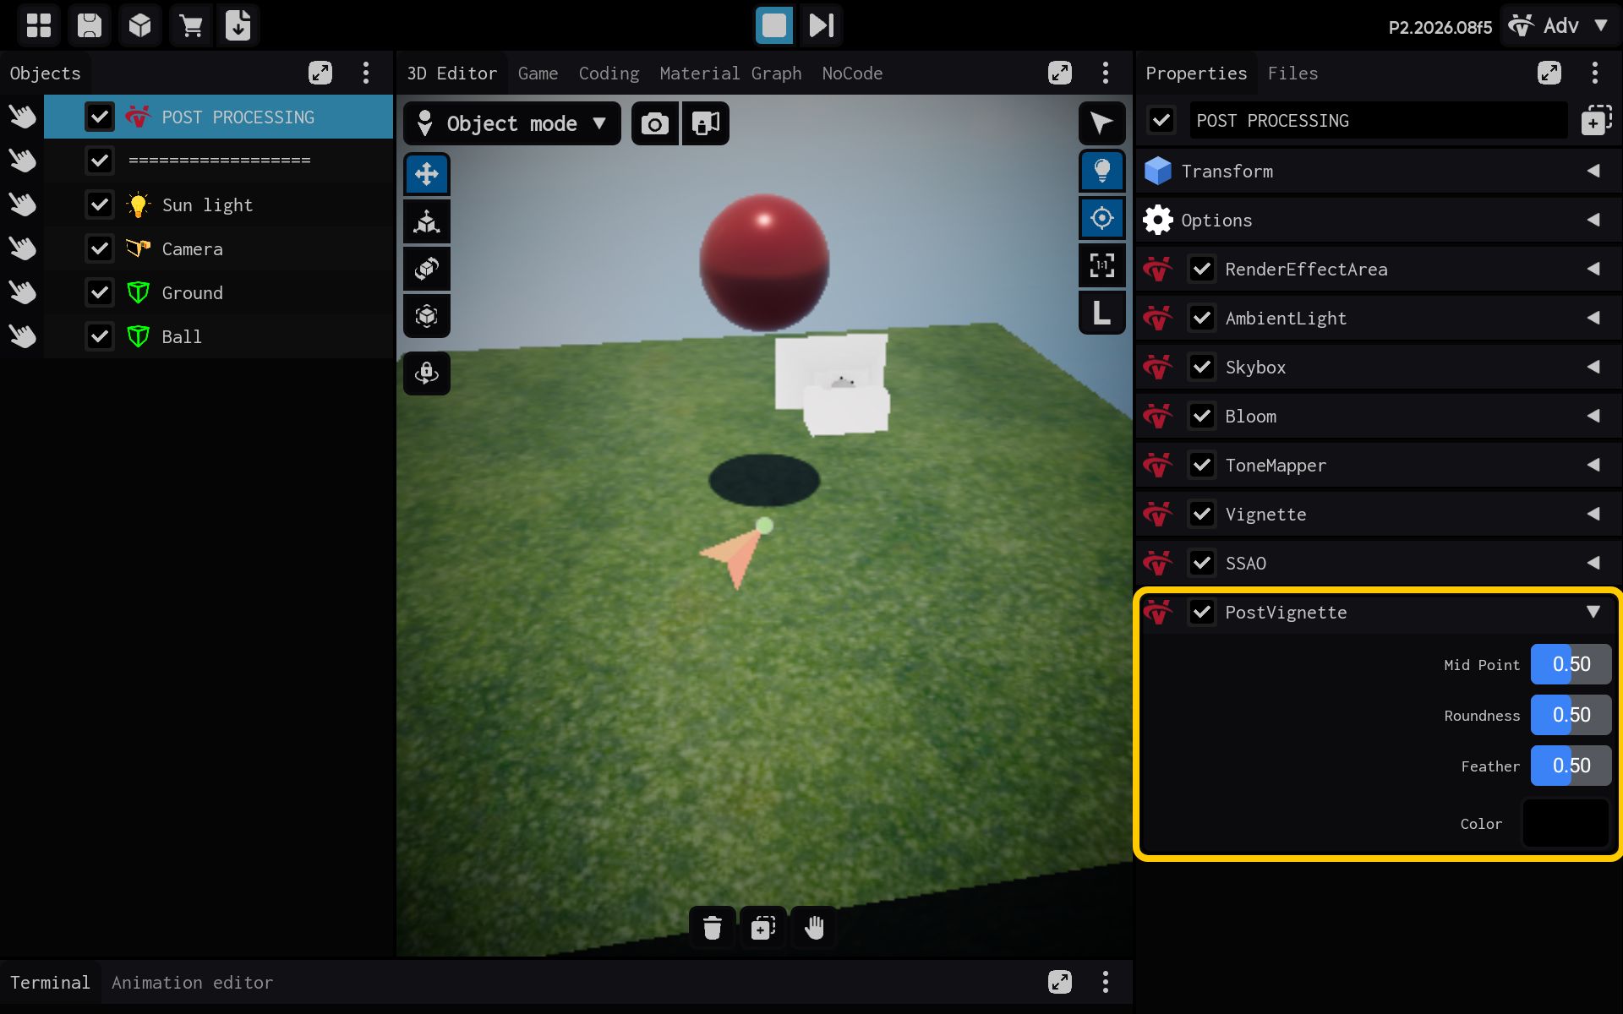Select Ground object in list
Viewport: 1623px width, 1014px height.
click(x=218, y=292)
